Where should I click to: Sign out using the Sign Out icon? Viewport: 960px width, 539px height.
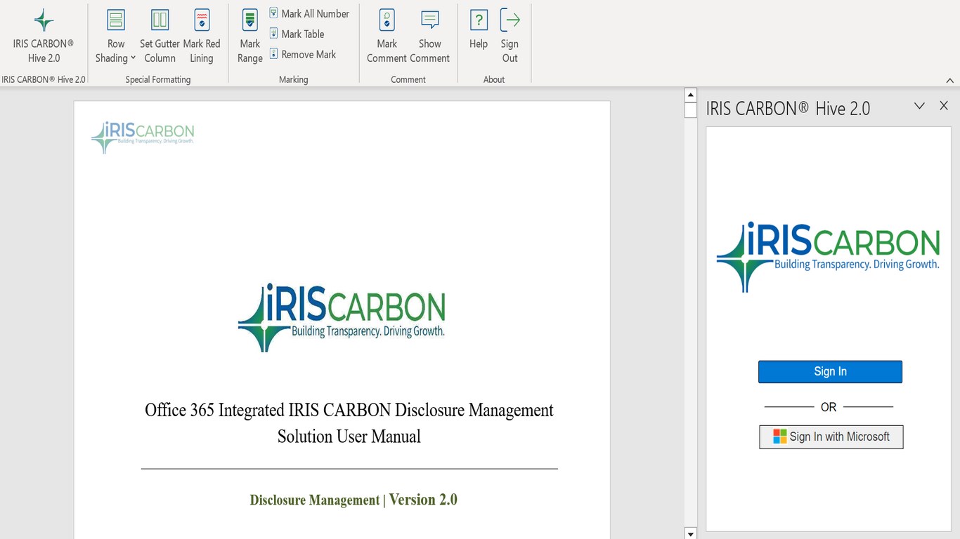click(510, 36)
